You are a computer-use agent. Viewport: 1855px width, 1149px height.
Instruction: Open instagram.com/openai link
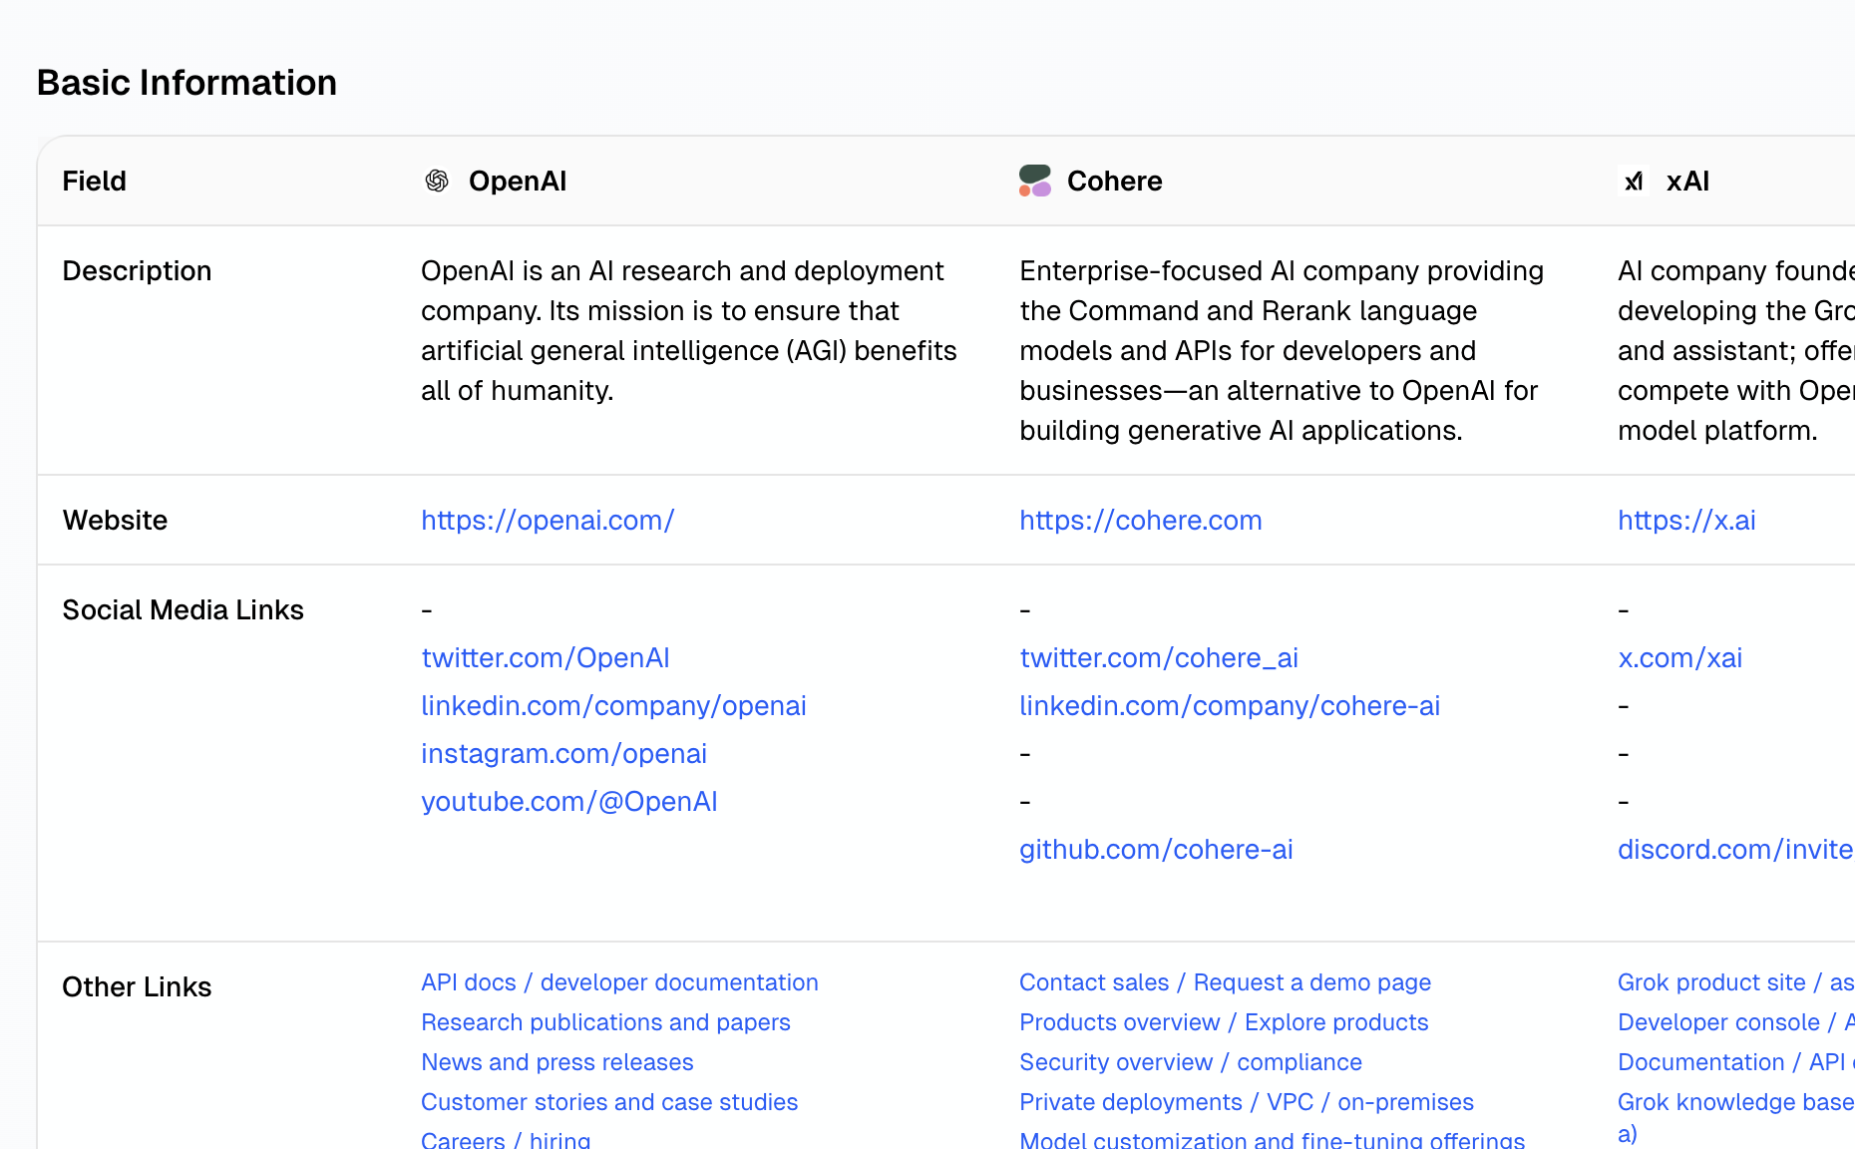[563, 753]
